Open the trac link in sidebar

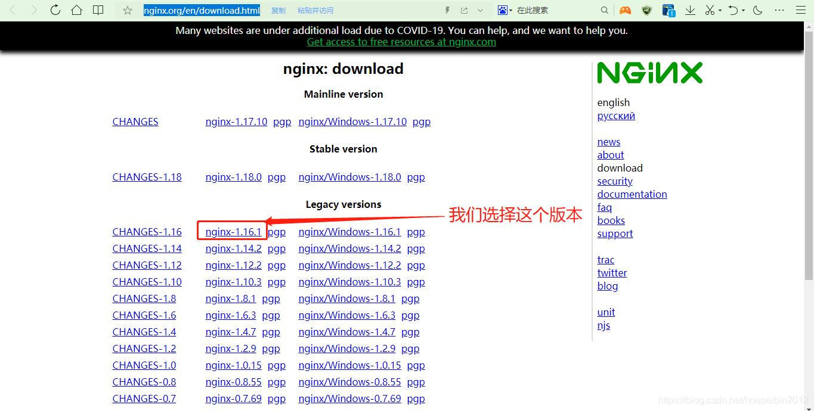[x=605, y=260]
